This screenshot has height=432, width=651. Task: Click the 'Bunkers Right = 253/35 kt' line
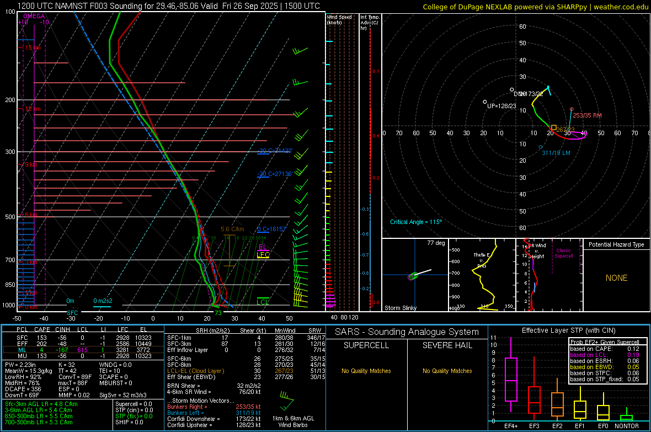tap(214, 407)
